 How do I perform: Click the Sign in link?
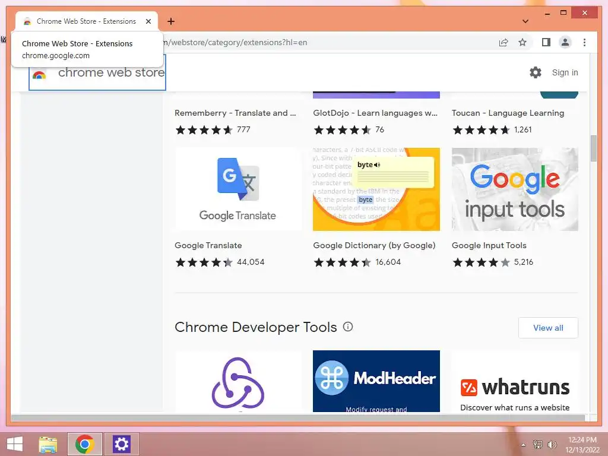[565, 72]
